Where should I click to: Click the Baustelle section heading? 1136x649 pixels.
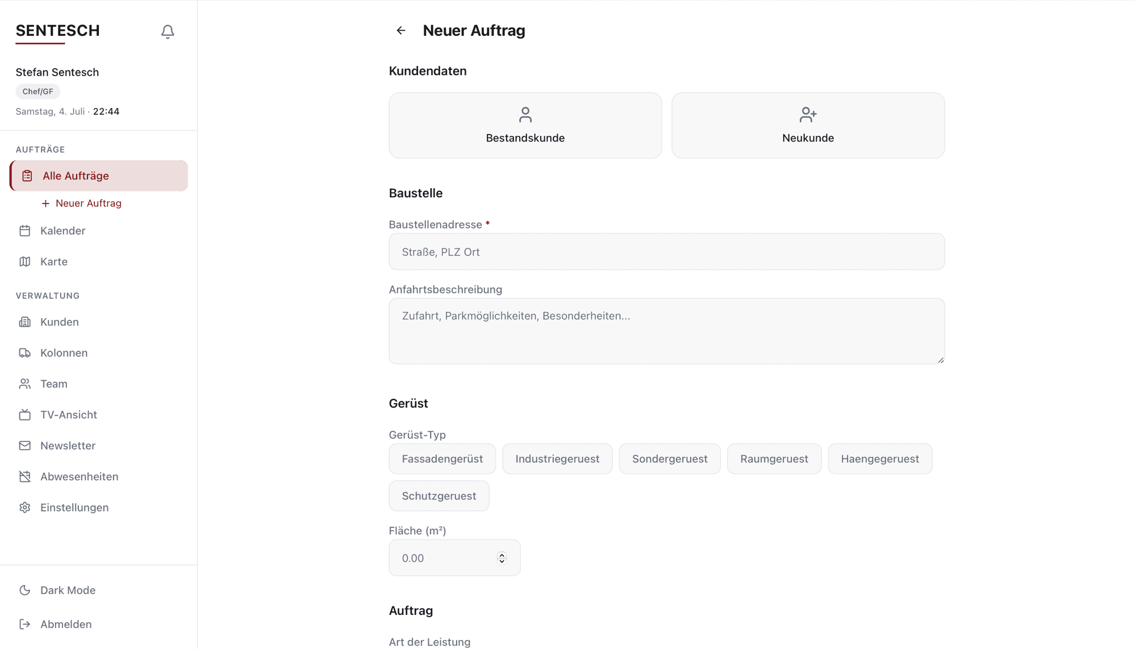tap(416, 193)
